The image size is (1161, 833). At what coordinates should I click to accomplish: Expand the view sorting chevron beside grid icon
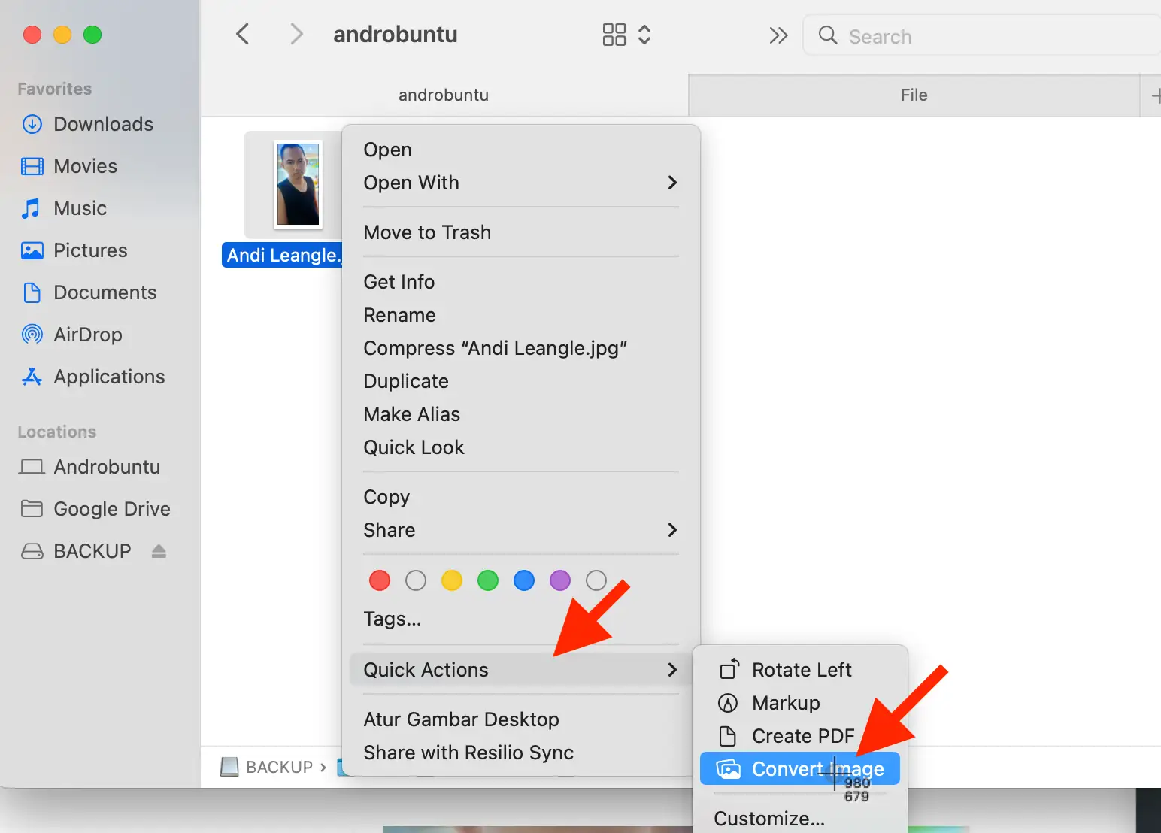[x=645, y=34]
